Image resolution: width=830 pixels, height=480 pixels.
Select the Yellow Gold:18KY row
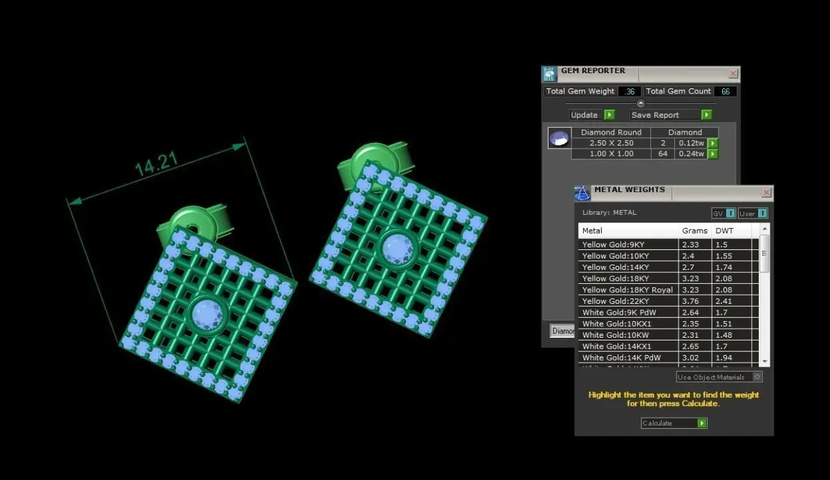coord(669,278)
